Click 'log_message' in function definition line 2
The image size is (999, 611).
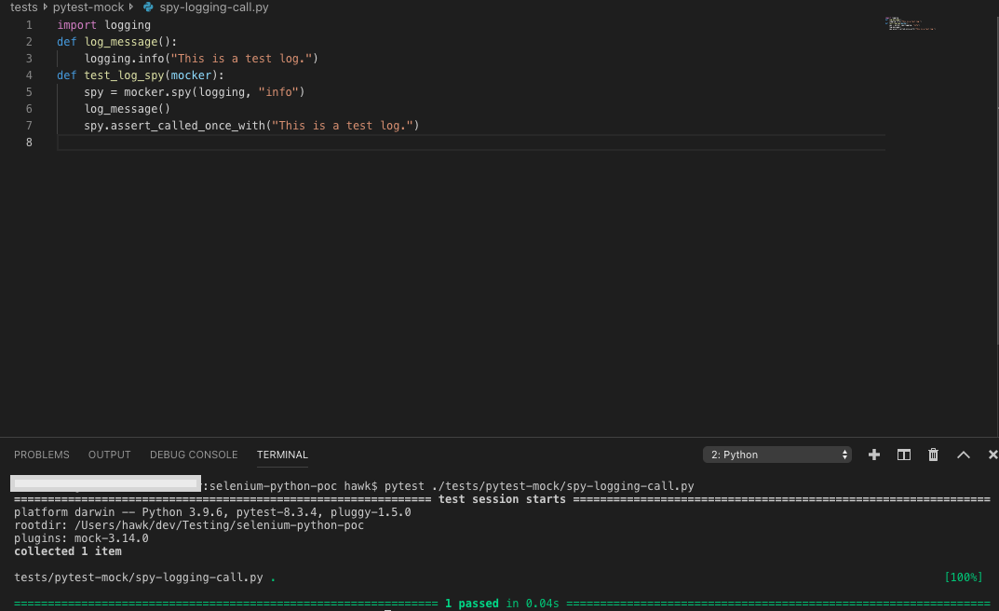(121, 41)
